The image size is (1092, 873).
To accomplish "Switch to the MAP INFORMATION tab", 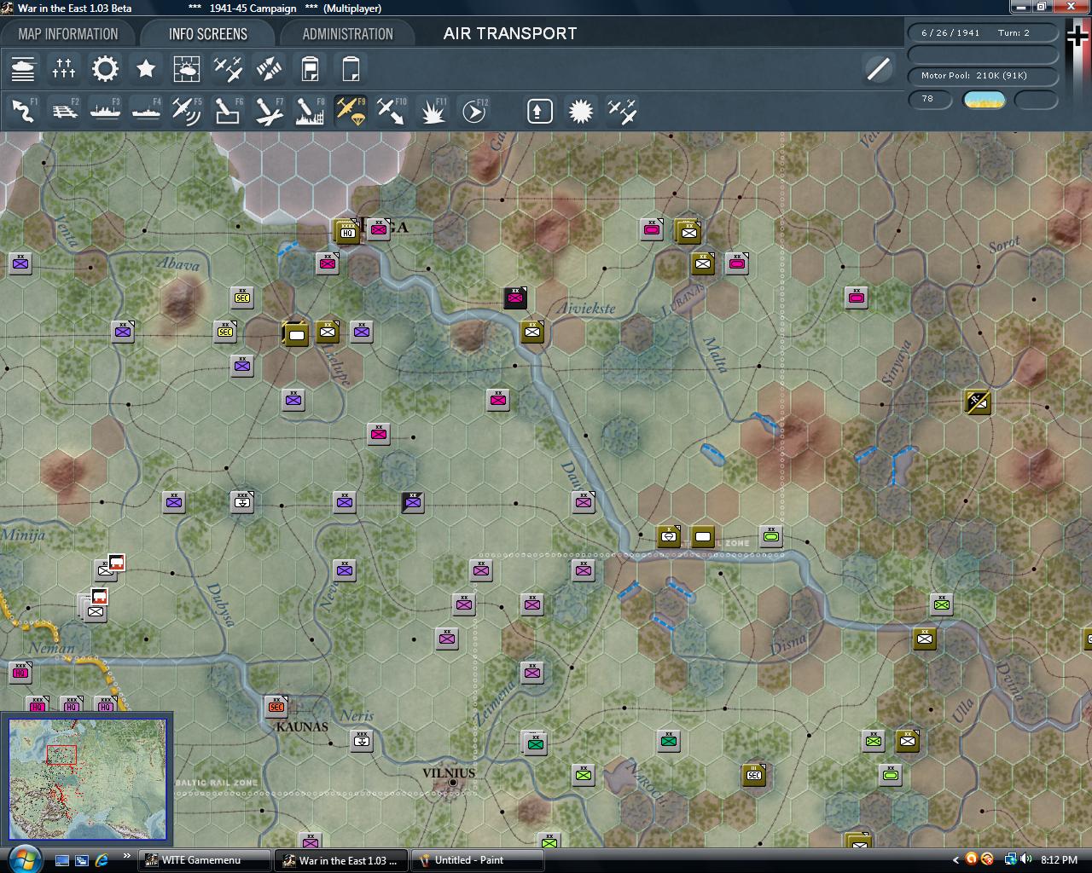I will (x=68, y=33).
